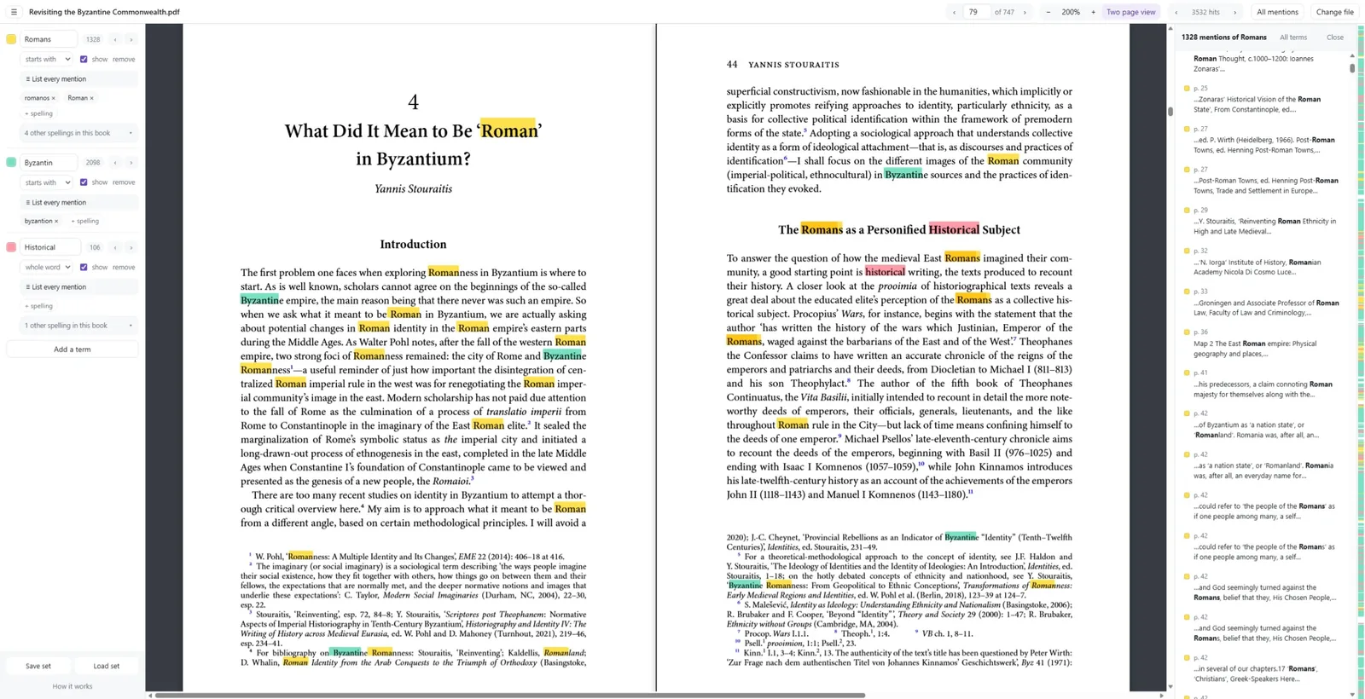Image resolution: width=1365 pixels, height=699 pixels.
Task: Jump to previous hit before '3532 hits'
Action: [x=1176, y=12]
